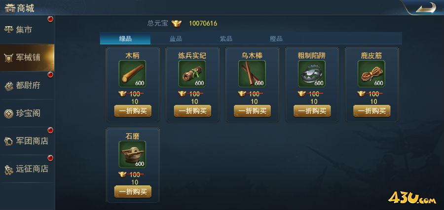Click 一折购买 under 石磨

coord(133,192)
